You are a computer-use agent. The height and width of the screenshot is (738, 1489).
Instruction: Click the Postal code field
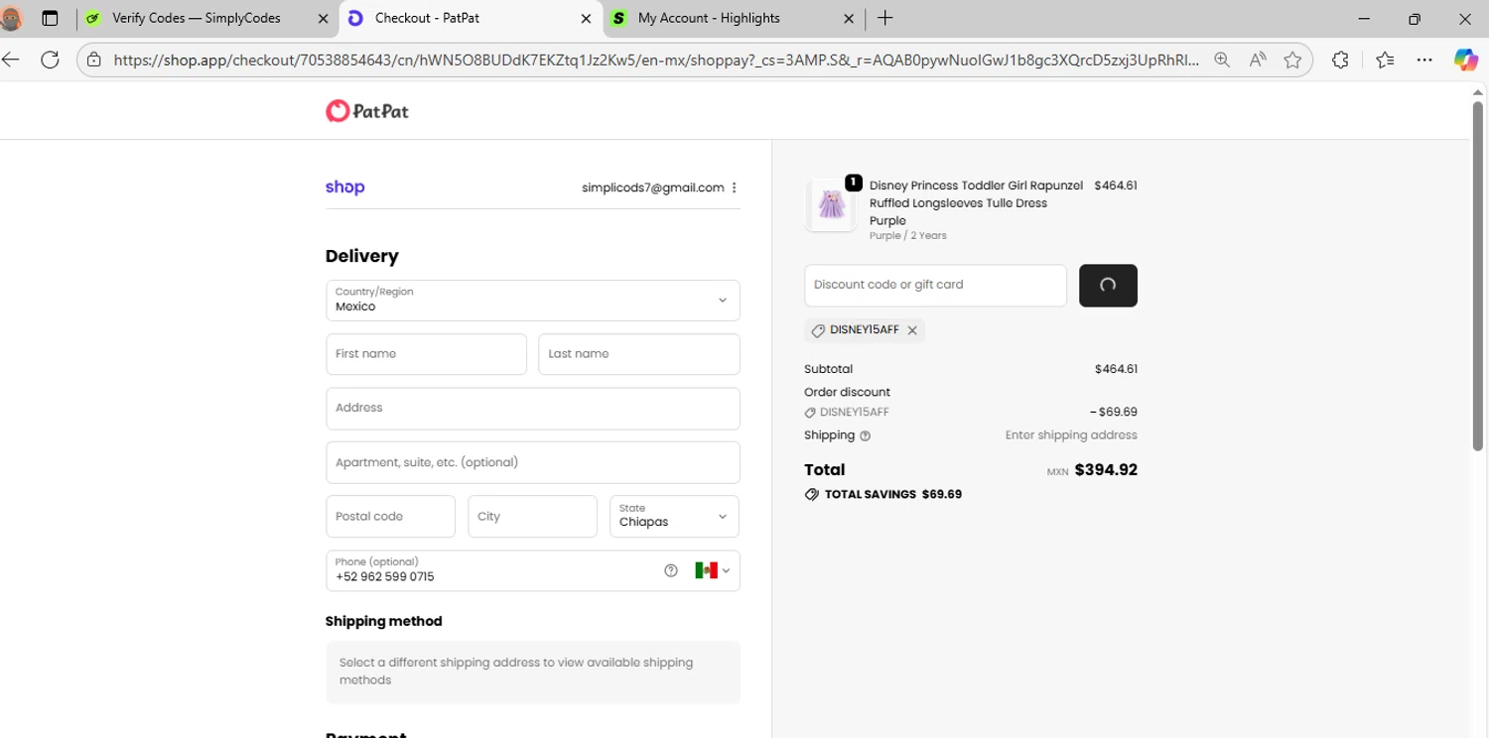pyautogui.click(x=390, y=516)
